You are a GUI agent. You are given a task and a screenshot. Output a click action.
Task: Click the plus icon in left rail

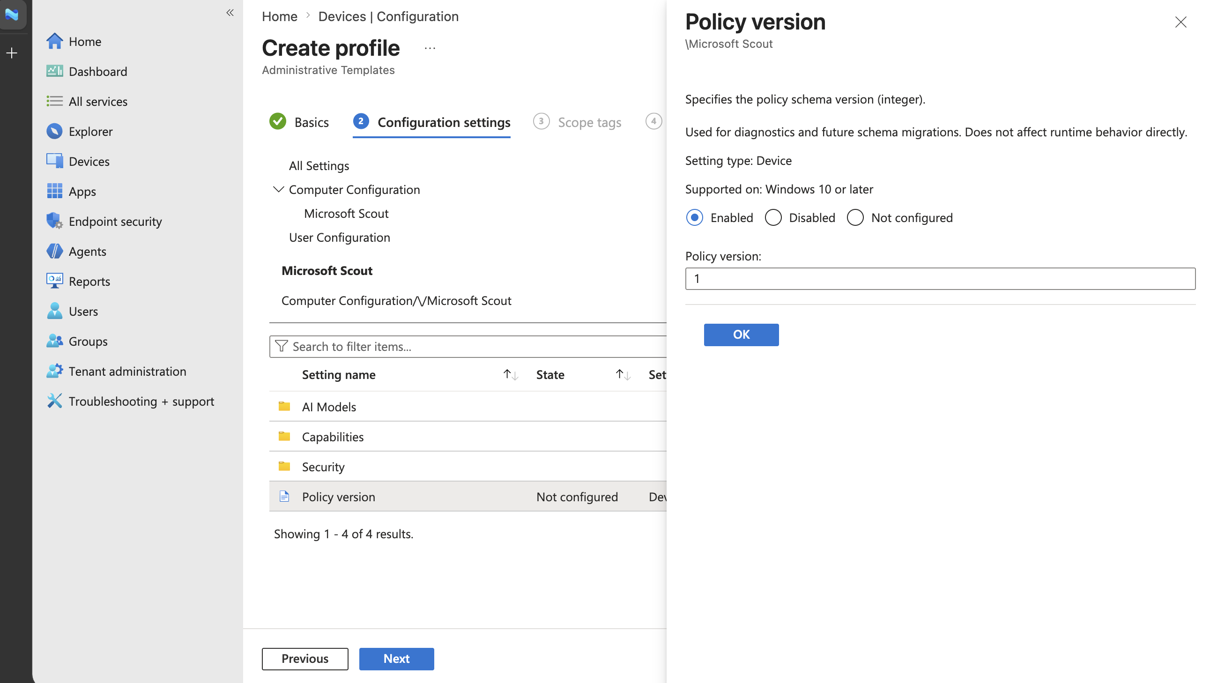click(x=12, y=52)
